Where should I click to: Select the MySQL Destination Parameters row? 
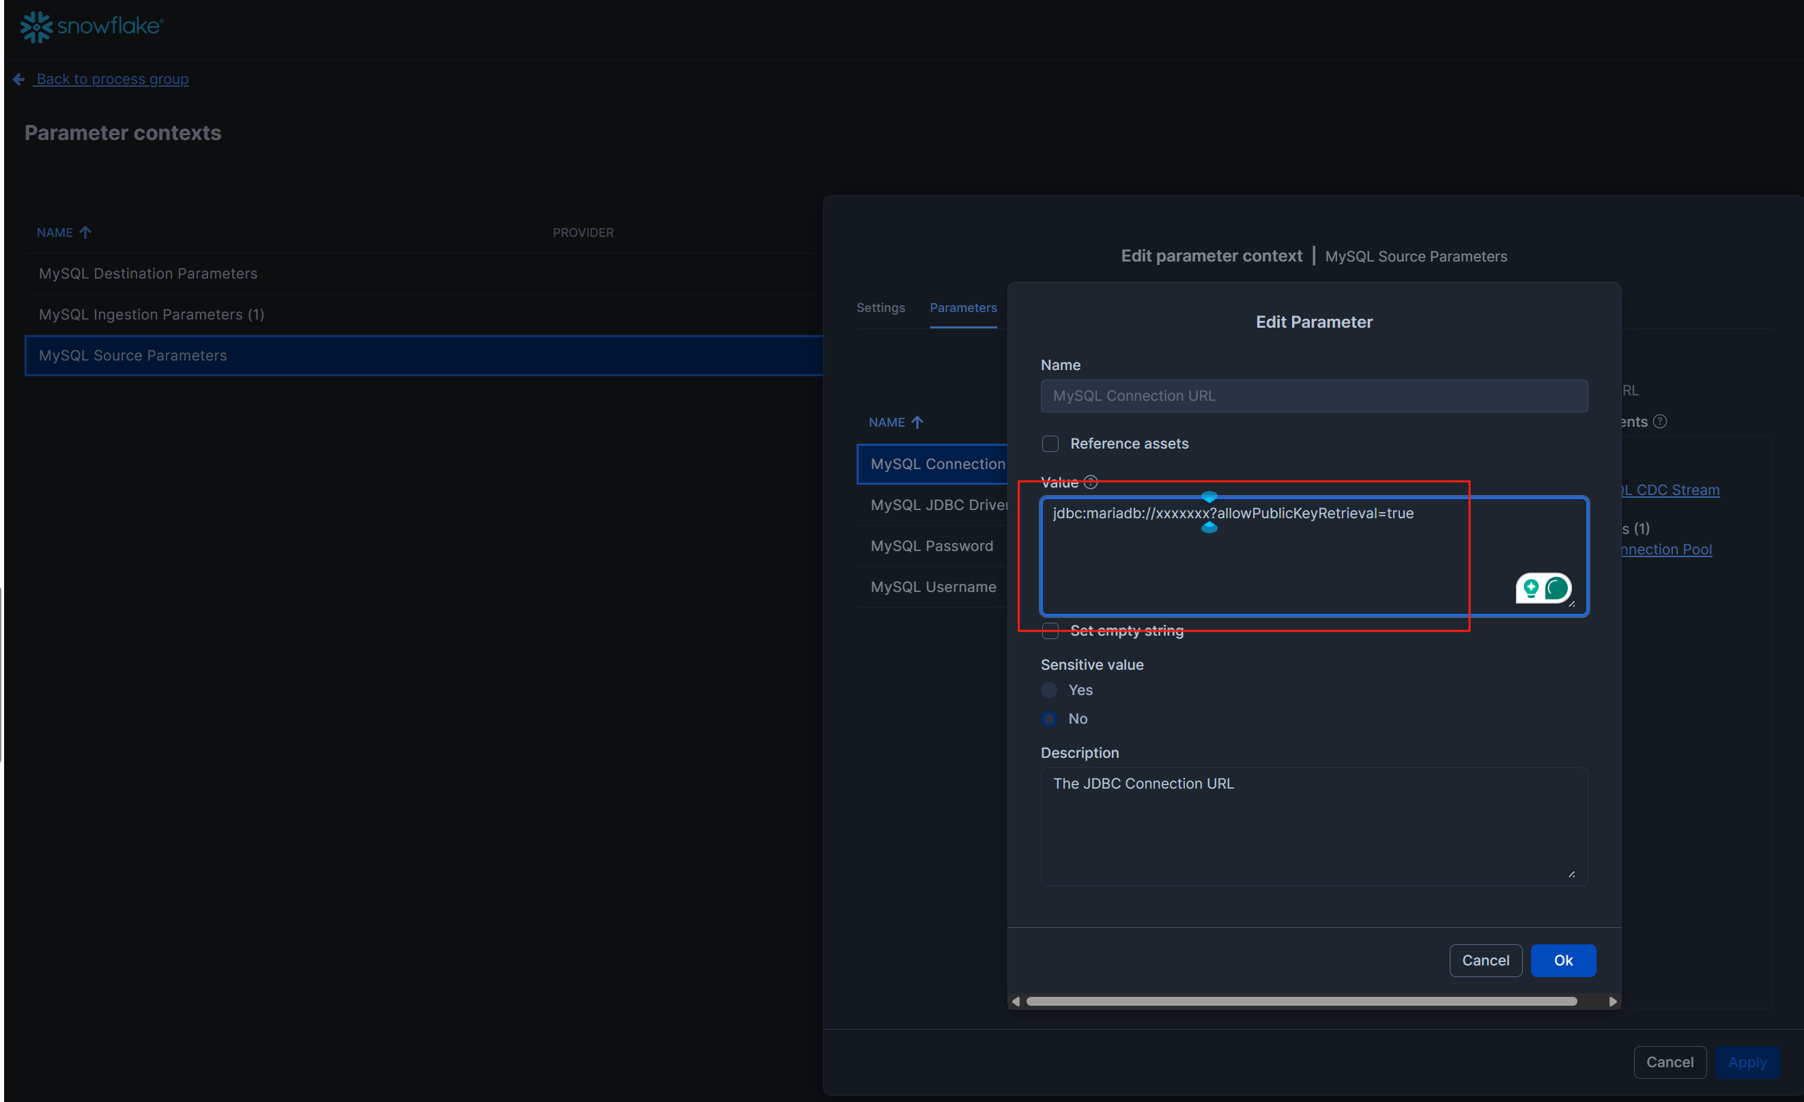coord(149,273)
